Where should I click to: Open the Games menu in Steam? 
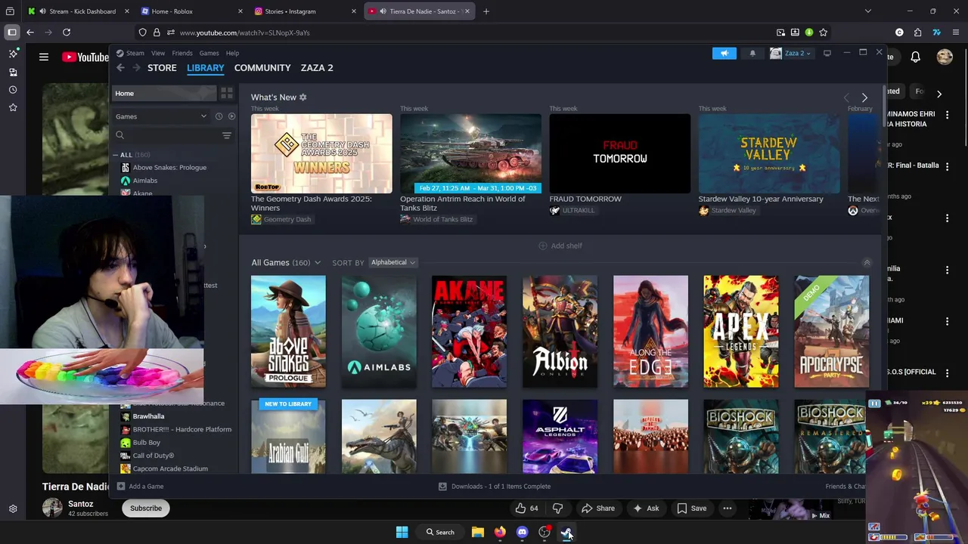tap(209, 53)
